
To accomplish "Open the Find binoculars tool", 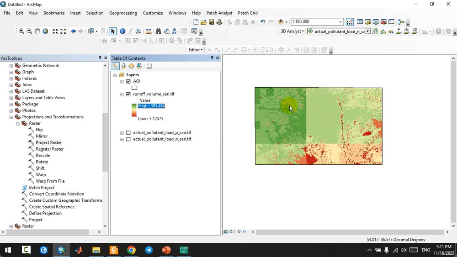I will (x=158, y=31).
